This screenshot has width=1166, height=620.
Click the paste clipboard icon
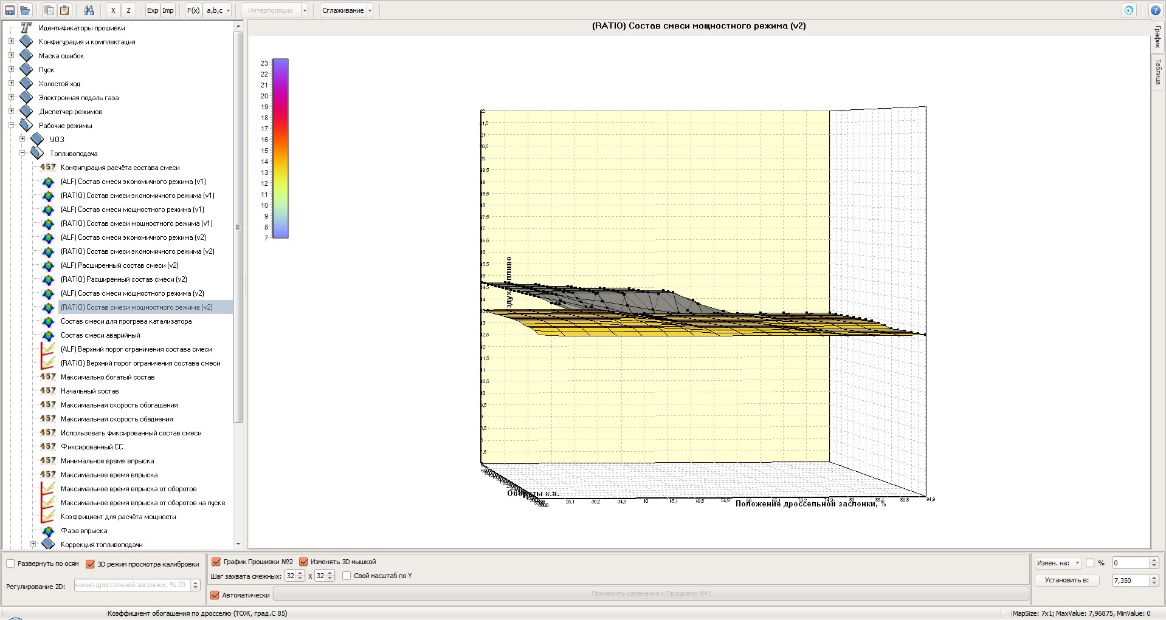(64, 10)
